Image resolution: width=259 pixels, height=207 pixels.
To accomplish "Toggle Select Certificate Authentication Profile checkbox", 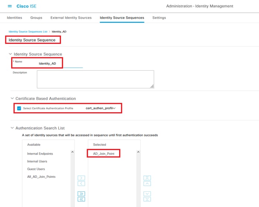I will [x=19, y=109].
